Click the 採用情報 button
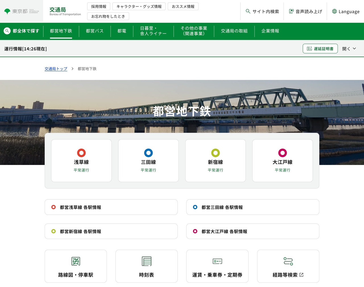This screenshot has width=364, height=287. click(99, 7)
